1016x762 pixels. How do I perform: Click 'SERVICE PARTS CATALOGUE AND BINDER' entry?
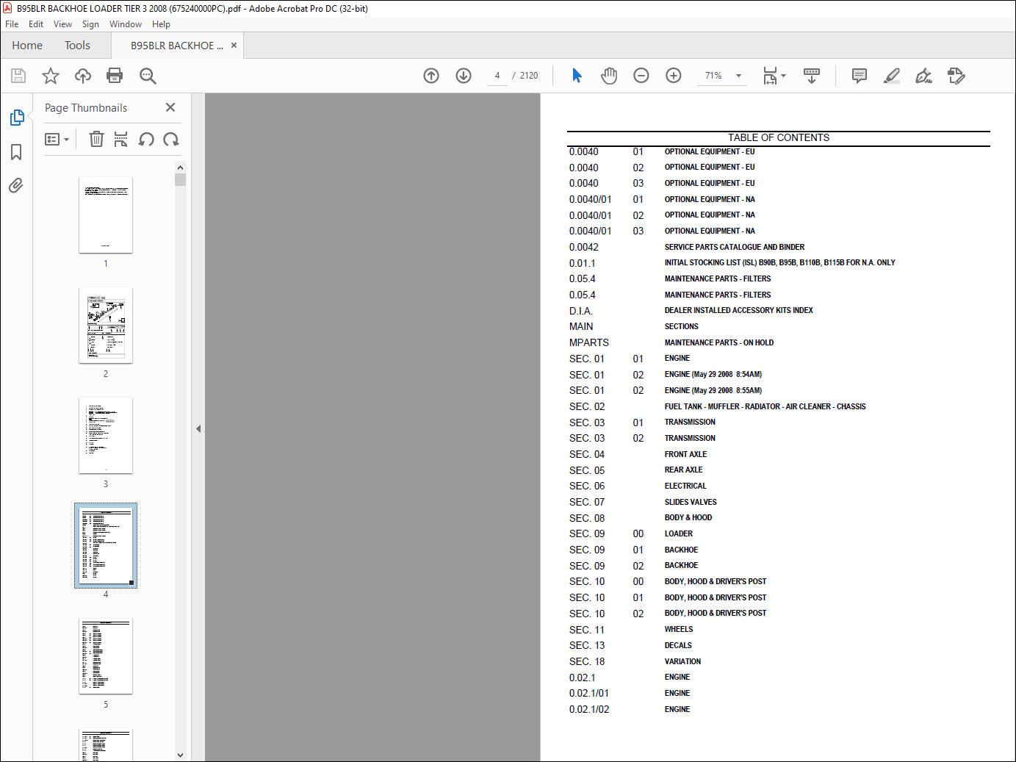(x=734, y=247)
